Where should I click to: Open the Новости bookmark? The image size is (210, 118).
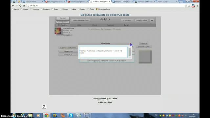coord(34,9)
